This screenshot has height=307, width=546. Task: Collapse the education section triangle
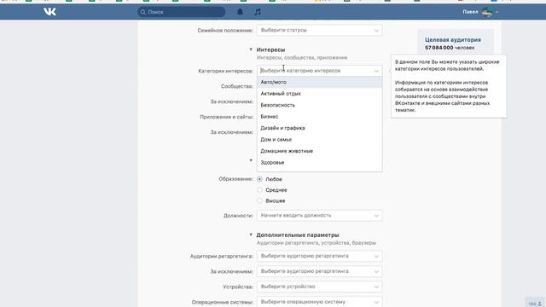[x=251, y=160]
